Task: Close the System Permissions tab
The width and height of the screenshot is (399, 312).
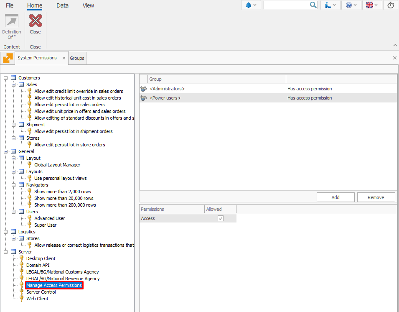Action: click(x=64, y=59)
